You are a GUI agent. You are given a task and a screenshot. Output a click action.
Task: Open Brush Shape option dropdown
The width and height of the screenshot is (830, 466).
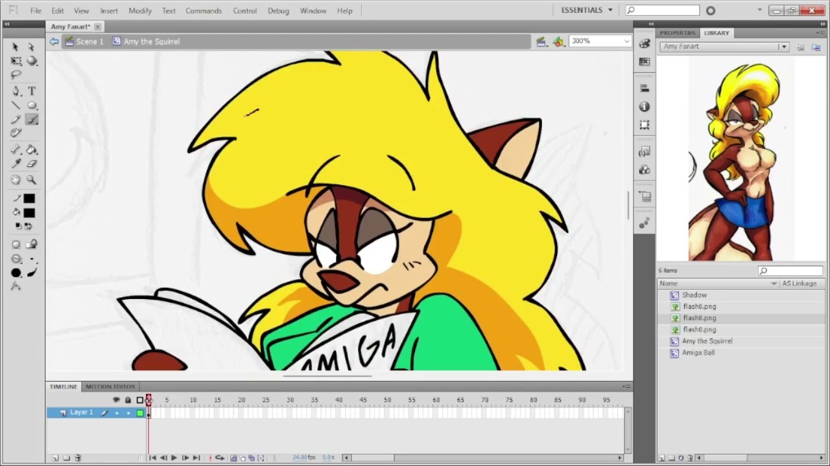16,272
